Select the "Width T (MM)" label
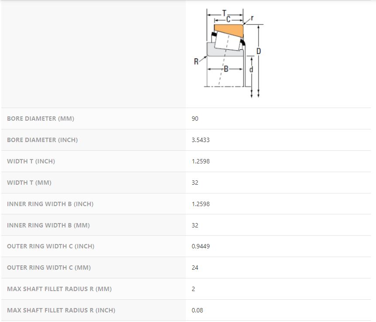Image resolution: width=376 pixels, height=322 pixels. pyautogui.click(x=29, y=183)
